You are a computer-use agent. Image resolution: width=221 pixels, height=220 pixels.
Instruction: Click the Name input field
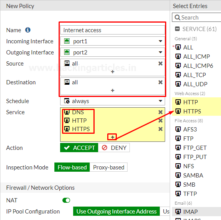113,30
